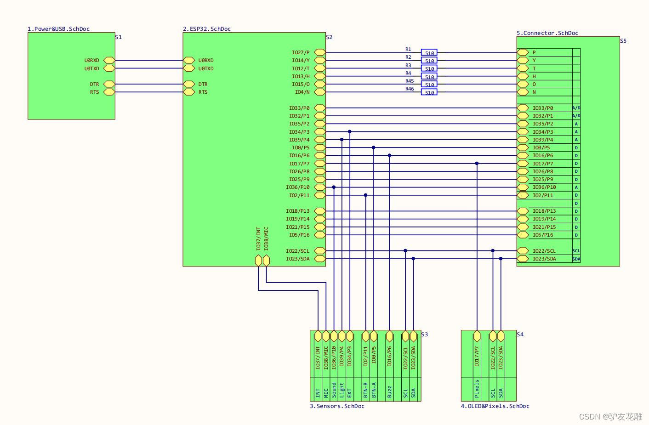
Task: Click resistor R4 on the IO13/H line
Action: click(429, 77)
